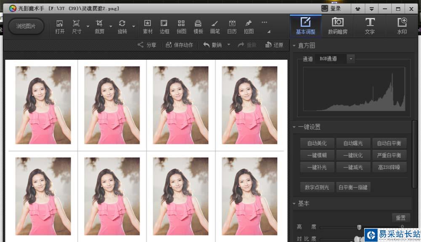Click the top-left portrait photo

tap(43, 105)
